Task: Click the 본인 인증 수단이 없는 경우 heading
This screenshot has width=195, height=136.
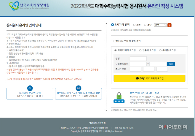Action: pyautogui.click(x=144, y=93)
